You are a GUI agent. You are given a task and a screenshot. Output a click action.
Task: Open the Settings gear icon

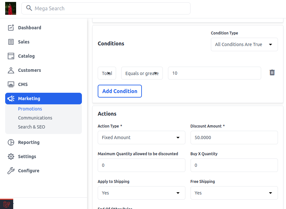click(x=11, y=157)
